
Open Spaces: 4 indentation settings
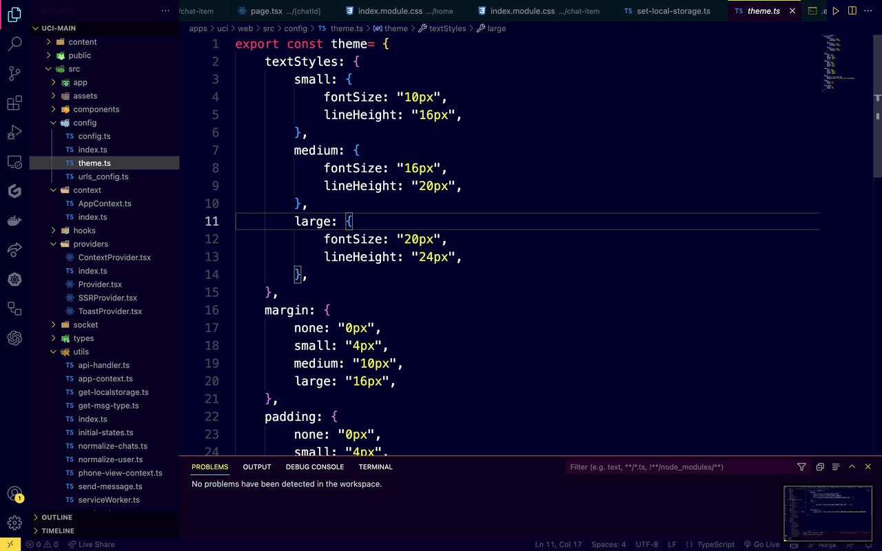point(608,544)
